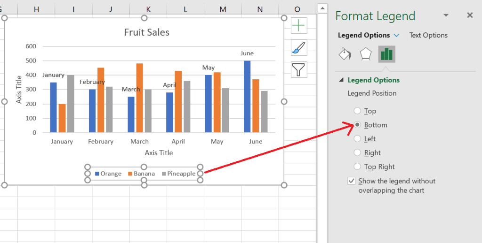This screenshot has width=482, height=243.
Task: Select the Fruit Sales chart title
Action: (147, 32)
